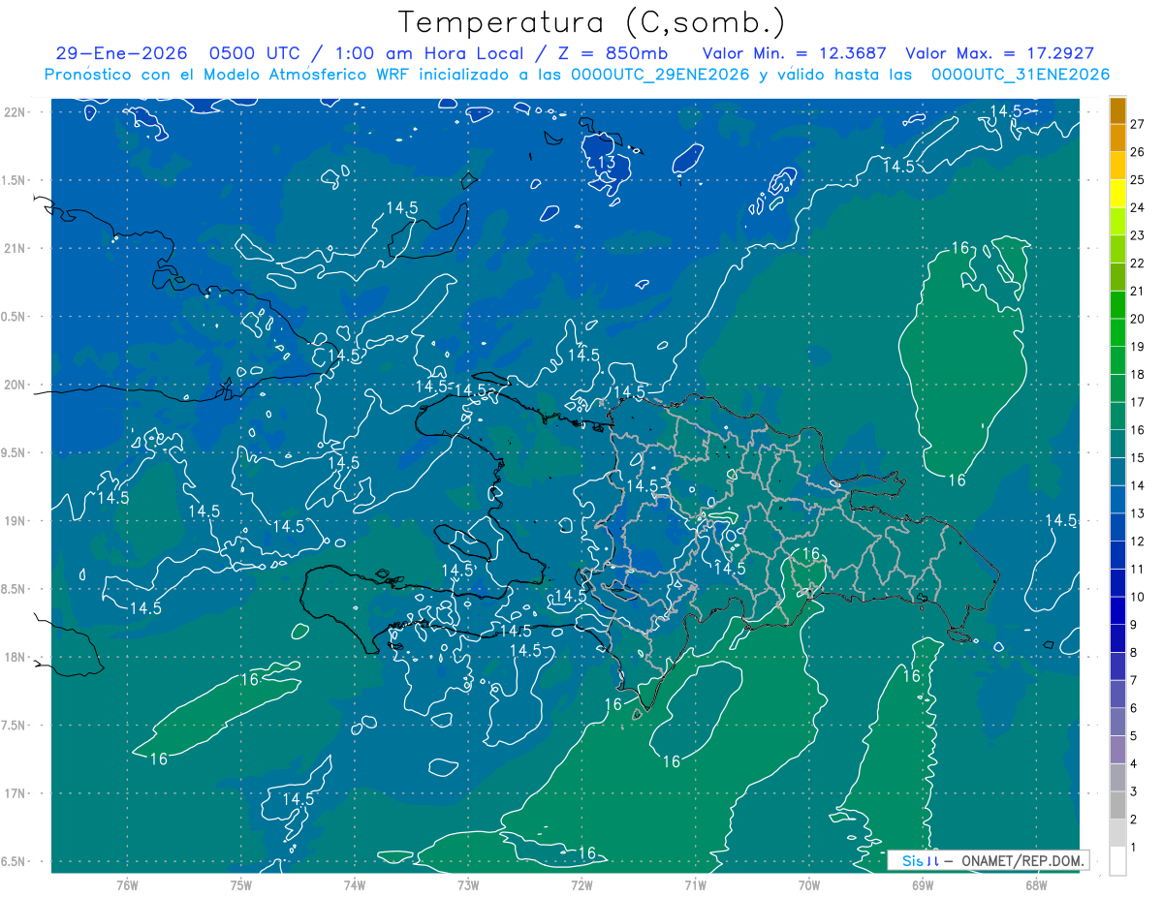Click the "Valor Max. = 17.2927" readout
Image resolution: width=1163 pixels, height=898 pixels.
999,53
